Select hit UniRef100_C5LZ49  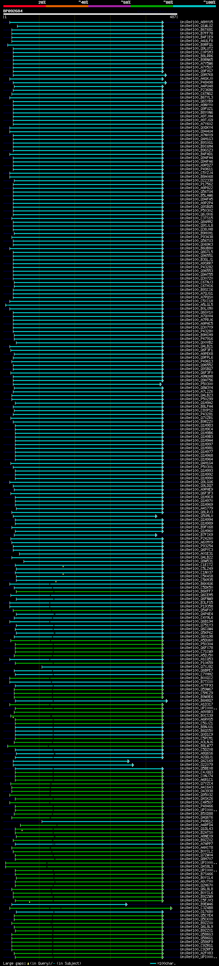[x=196, y=568]
